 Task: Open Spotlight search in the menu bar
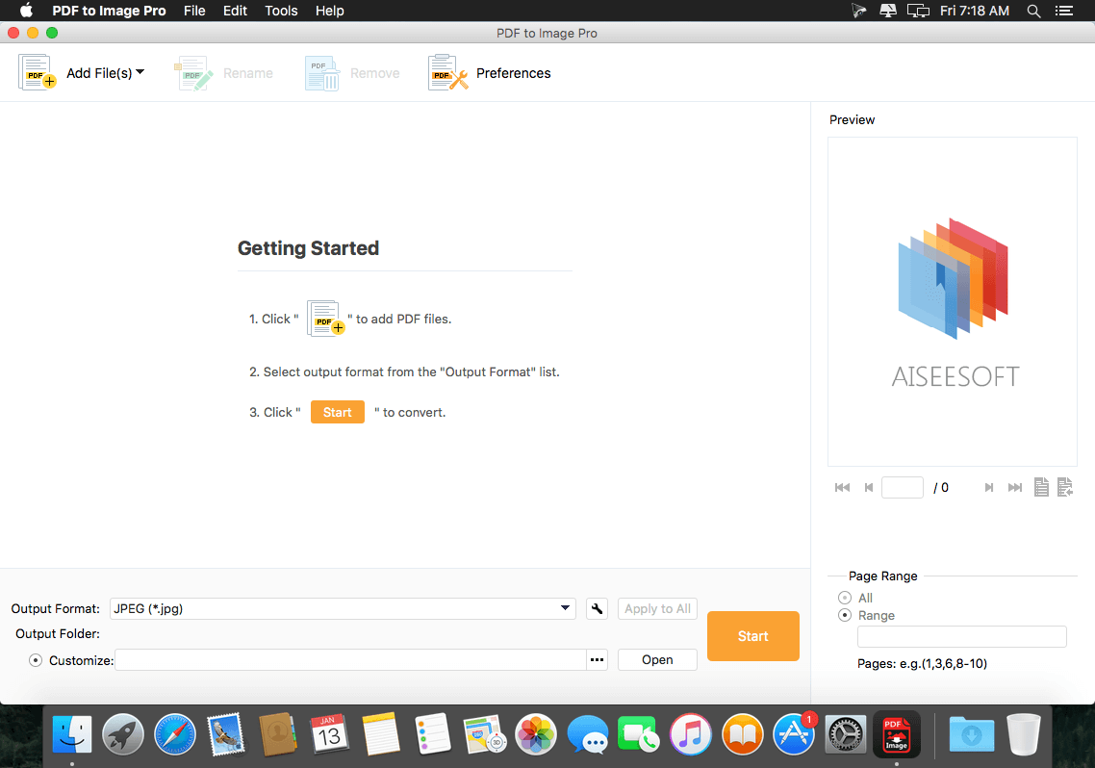coord(1033,11)
